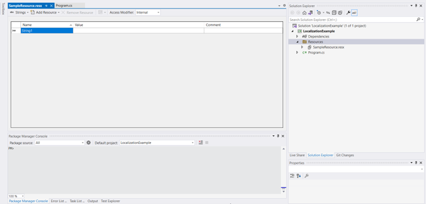Open the Pending Changes Filter icon
The width and height of the screenshot is (426, 204).
(x=319, y=13)
